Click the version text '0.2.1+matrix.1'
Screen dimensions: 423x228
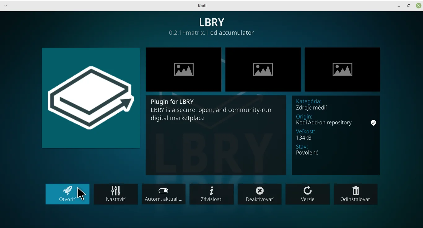coord(189,33)
